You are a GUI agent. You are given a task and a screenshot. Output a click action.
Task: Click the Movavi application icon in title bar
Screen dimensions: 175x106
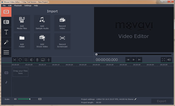(x=2, y=2)
